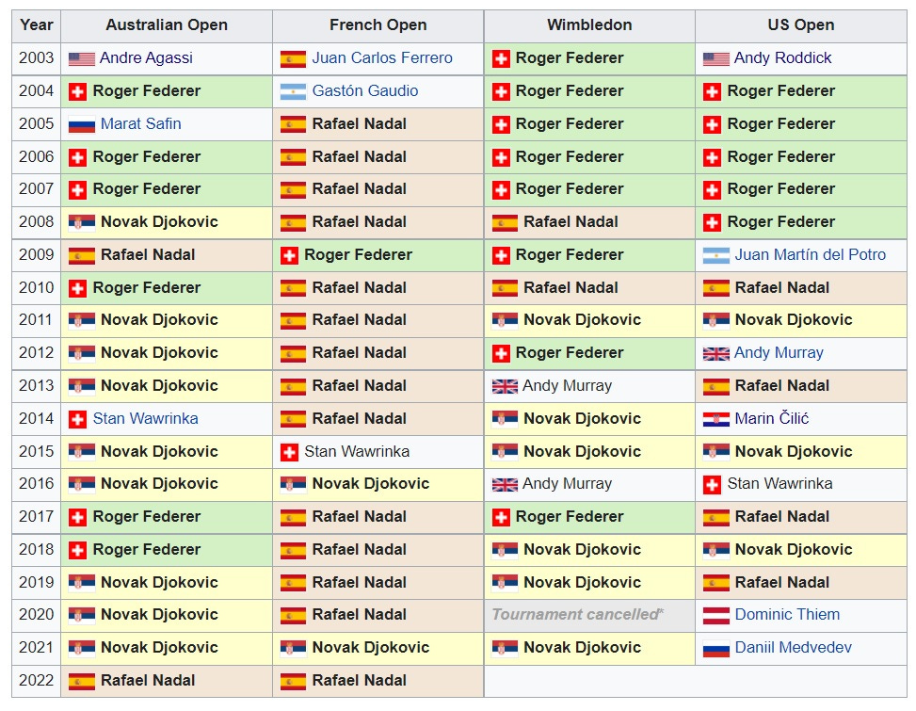
Task: Open Andy Murray link in 2012 row
Action: pos(779,352)
